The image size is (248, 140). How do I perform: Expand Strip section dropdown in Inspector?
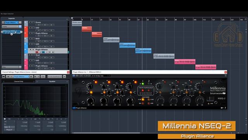tap(20, 67)
